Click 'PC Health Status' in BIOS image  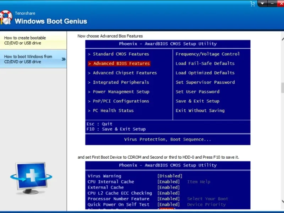(x=113, y=110)
